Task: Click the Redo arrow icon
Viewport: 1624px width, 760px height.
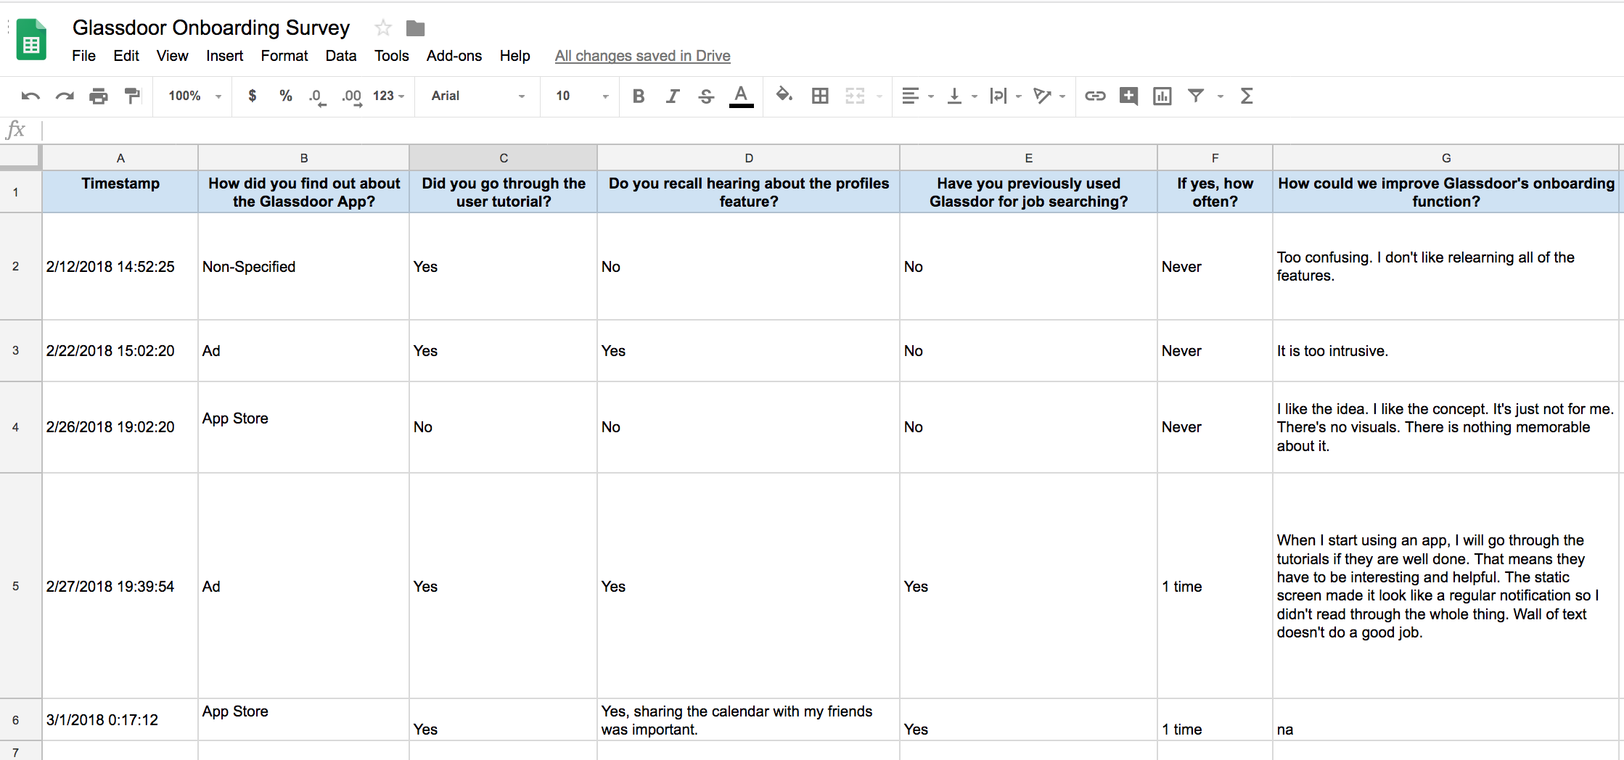Action: (65, 96)
